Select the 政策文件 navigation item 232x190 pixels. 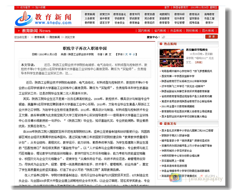pyautogui.click(x=105, y=14)
